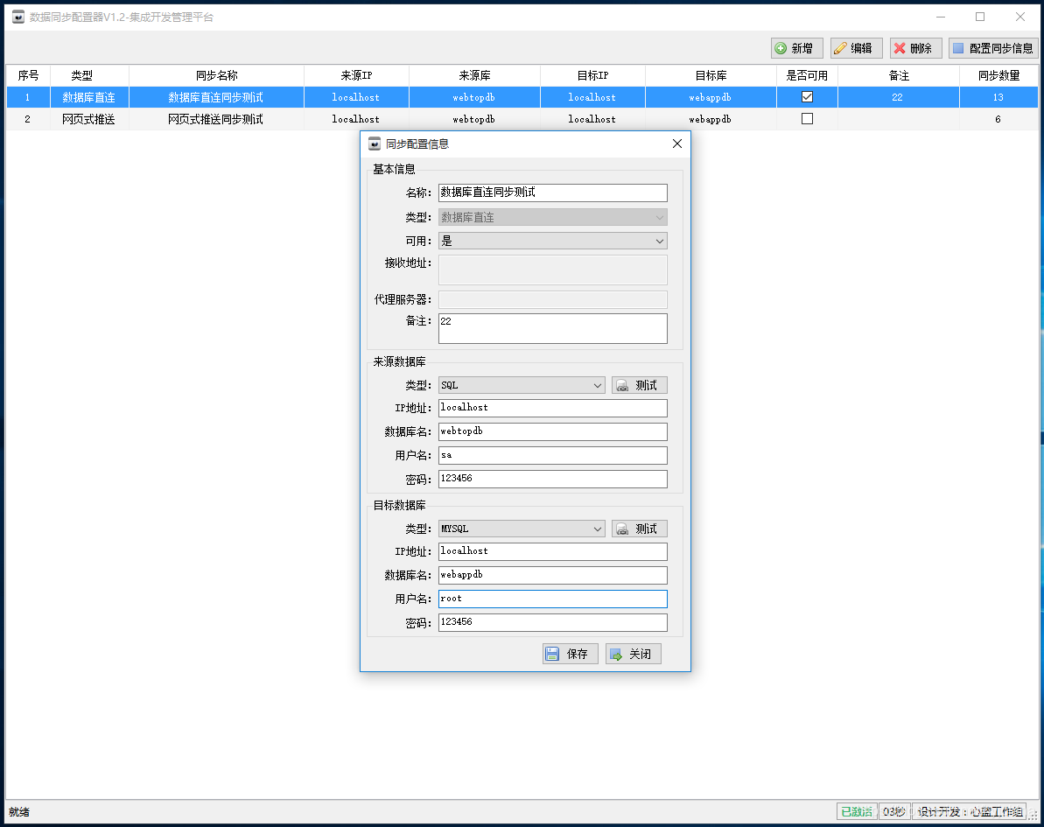
Task: Maximize the main application window
Action: [980, 17]
